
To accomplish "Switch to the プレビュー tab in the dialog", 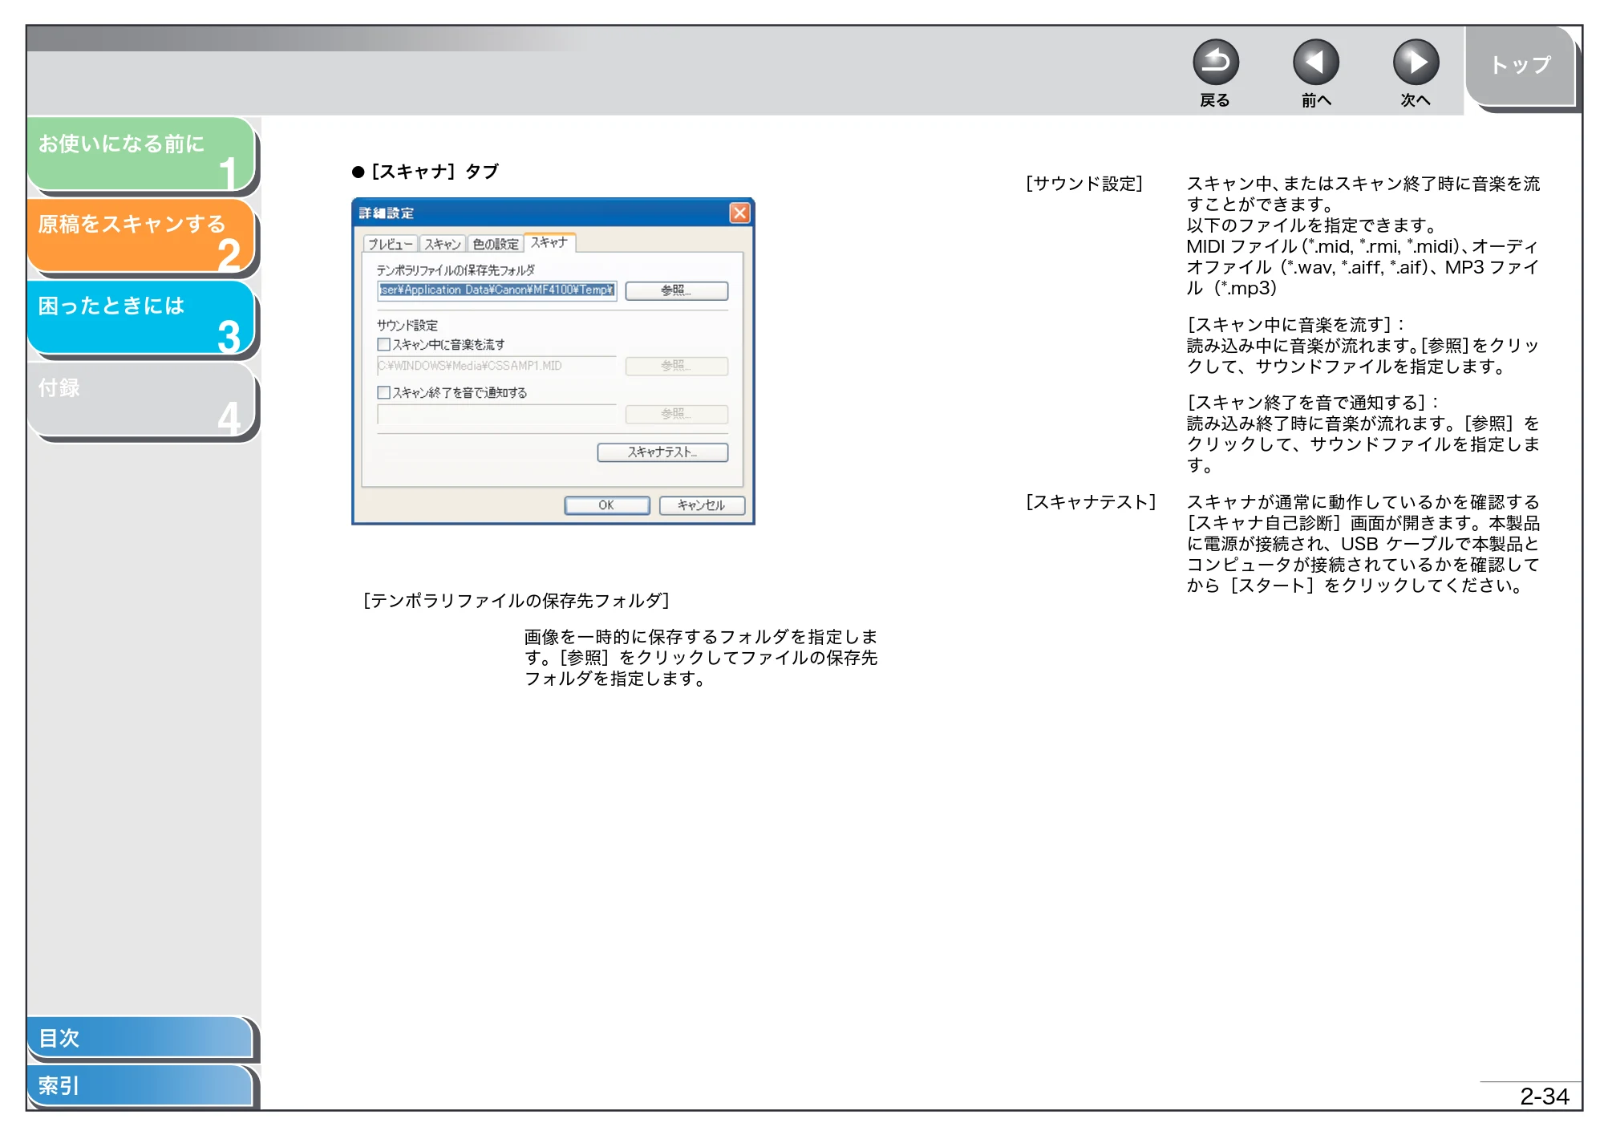I will click(x=391, y=244).
